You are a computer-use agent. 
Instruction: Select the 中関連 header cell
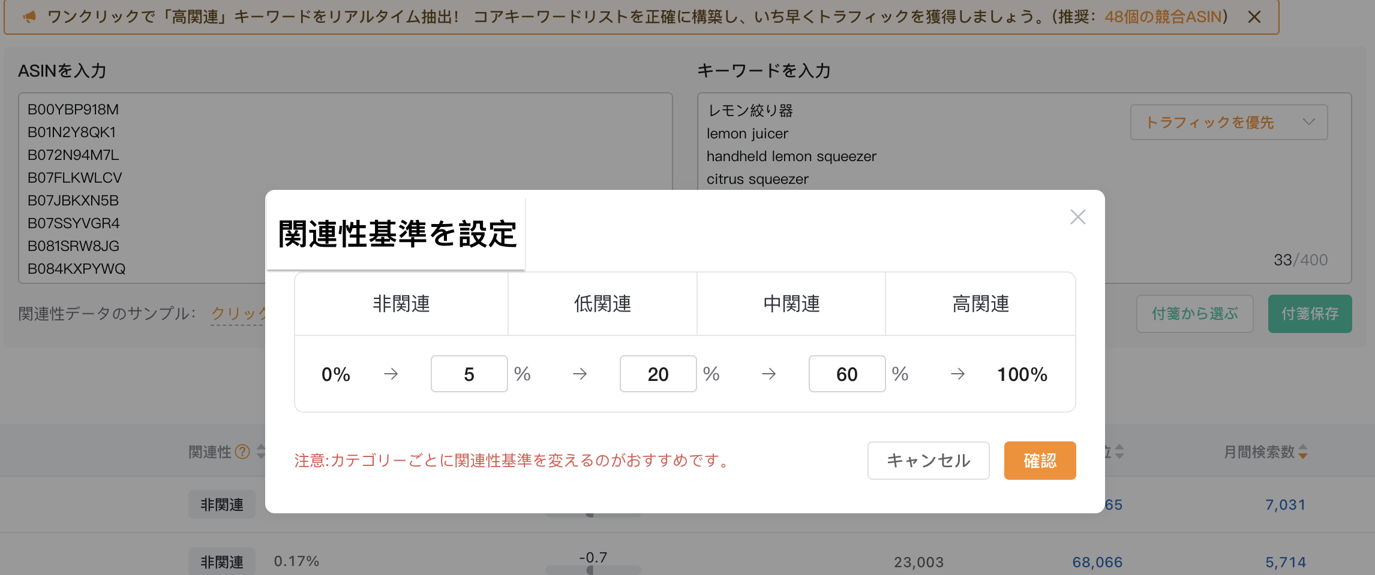pos(791,304)
